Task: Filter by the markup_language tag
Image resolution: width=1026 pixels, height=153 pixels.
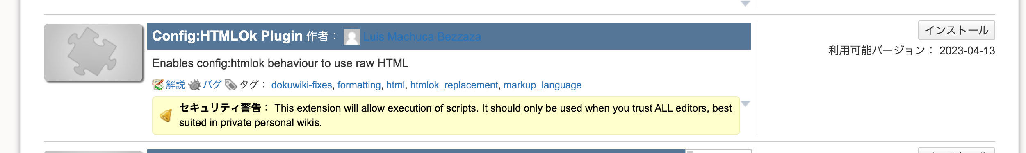Action: [x=542, y=85]
